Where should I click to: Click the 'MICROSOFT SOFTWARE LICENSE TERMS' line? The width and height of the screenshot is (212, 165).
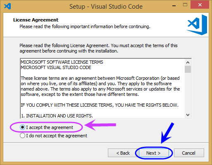pyautogui.click(x=62, y=62)
